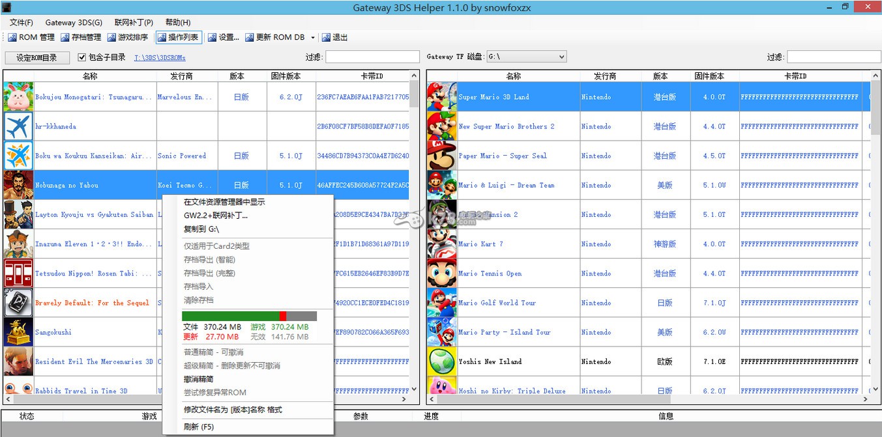Open 设置... toolbar icon

pos(213,38)
